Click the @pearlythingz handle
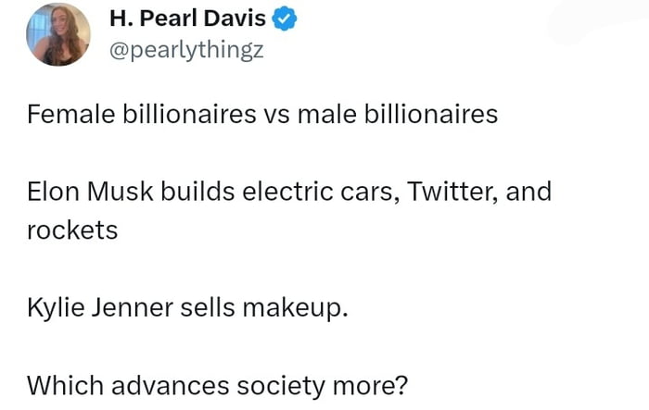Screen dimensions: 649x410 [185, 50]
